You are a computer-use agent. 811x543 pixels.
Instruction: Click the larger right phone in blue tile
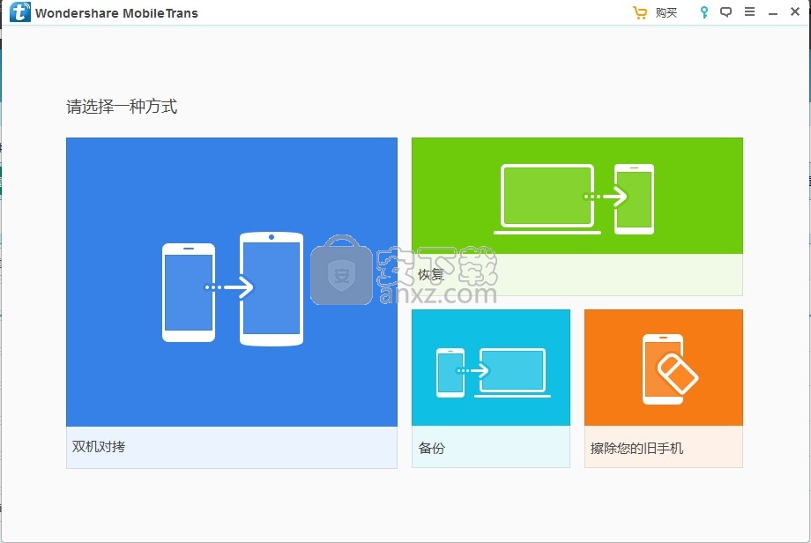pyautogui.click(x=272, y=289)
